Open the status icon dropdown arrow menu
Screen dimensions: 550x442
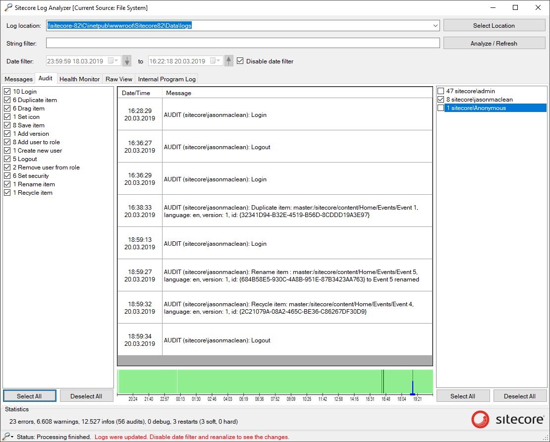[x=12, y=437]
